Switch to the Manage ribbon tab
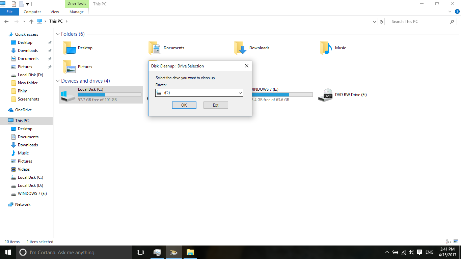Viewport: 461px width, 259px height. 76,11
